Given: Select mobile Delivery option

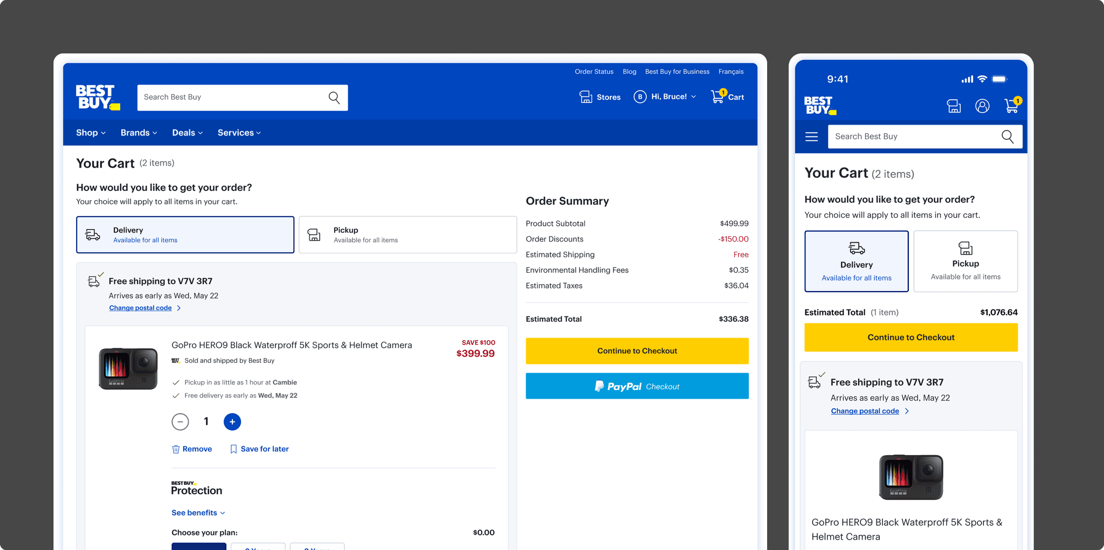Looking at the screenshot, I should [856, 262].
